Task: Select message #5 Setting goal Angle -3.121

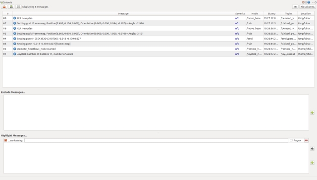Action: tap(158, 34)
